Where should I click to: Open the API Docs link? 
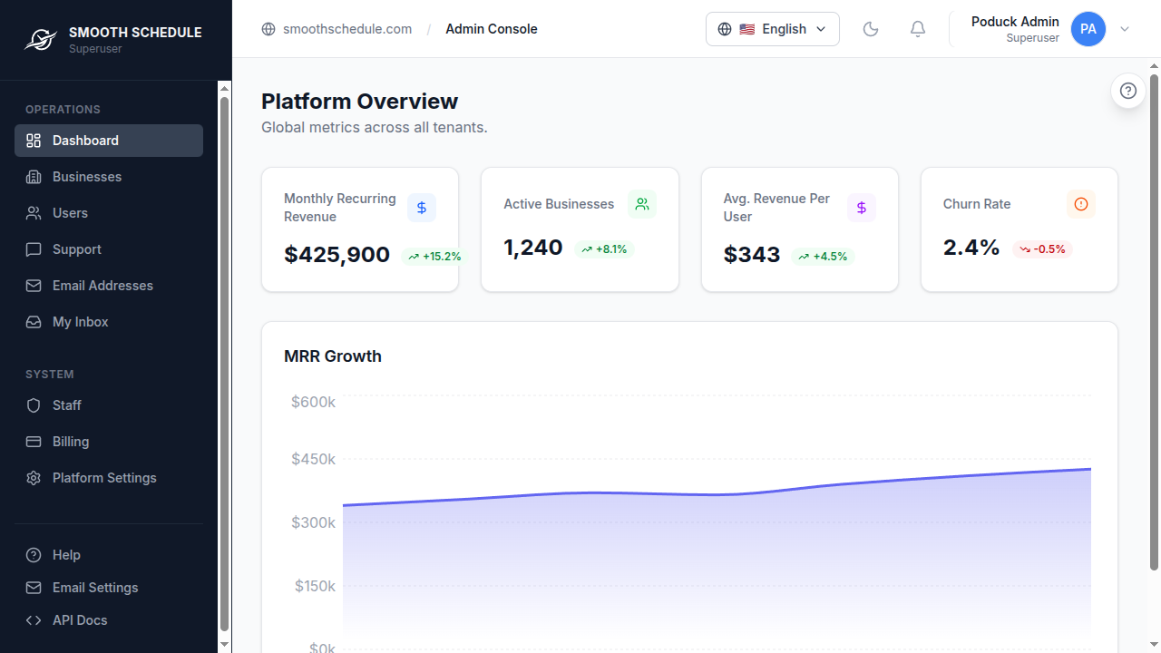80,620
